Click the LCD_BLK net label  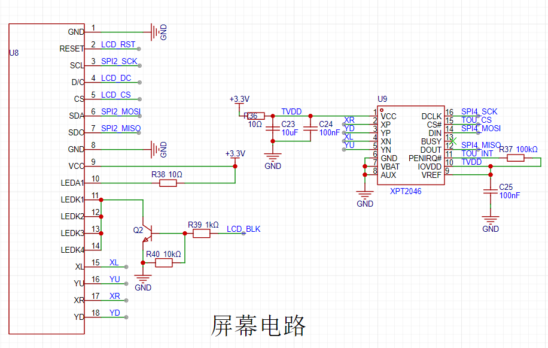pyautogui.click(x=243, y=229)
